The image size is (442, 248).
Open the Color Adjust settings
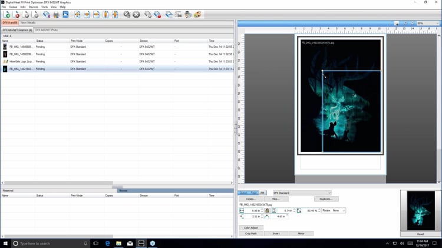251,228
